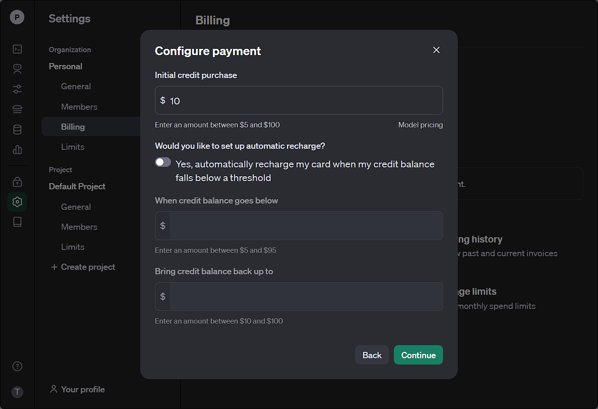
Task: Select Limits under Default Project
Action: click(x=73, y=247)
